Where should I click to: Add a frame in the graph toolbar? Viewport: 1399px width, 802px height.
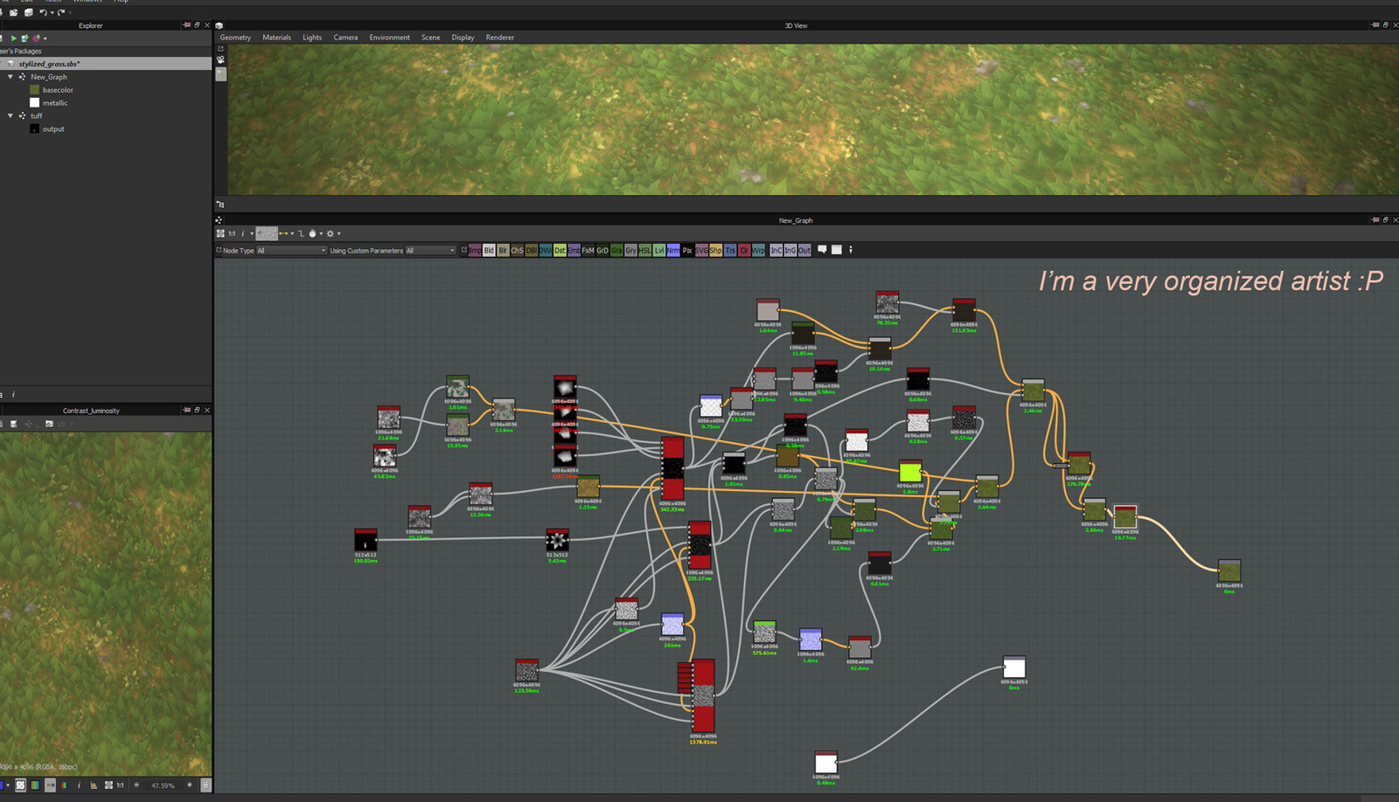tap(837, 250)
